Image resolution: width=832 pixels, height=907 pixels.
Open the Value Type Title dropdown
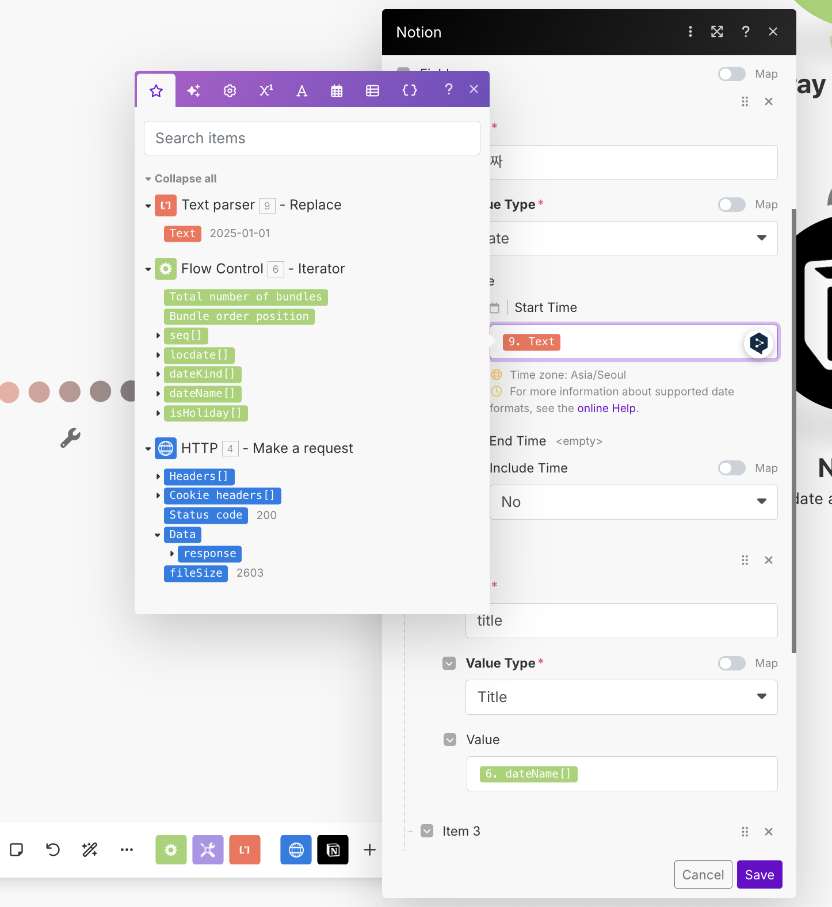(621, 698)
